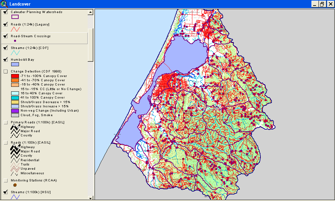The image size is (335, 201).
Task: Select 'Streams (1:24k) [CDF]' layer name
Action: point(30,48)
